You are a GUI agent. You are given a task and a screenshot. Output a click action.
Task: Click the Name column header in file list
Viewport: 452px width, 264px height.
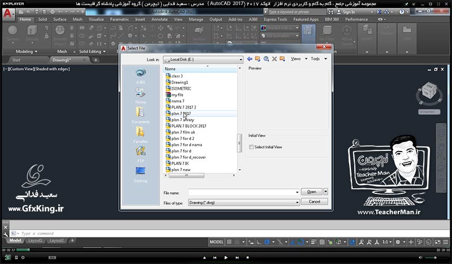200,69
